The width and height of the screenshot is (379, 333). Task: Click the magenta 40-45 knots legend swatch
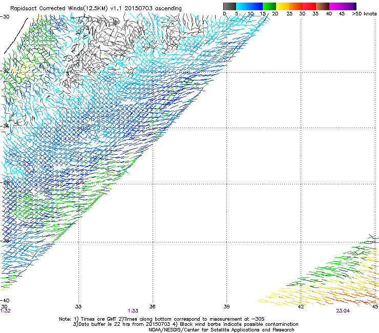coord(336,6)
